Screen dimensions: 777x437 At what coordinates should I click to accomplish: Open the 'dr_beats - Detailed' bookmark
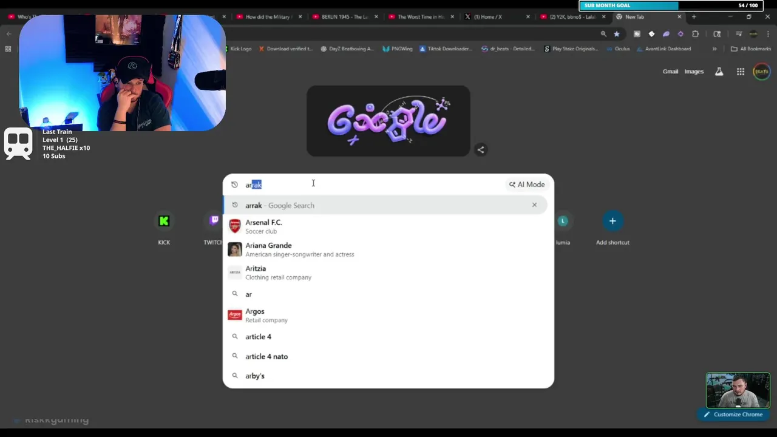point(508,49)
